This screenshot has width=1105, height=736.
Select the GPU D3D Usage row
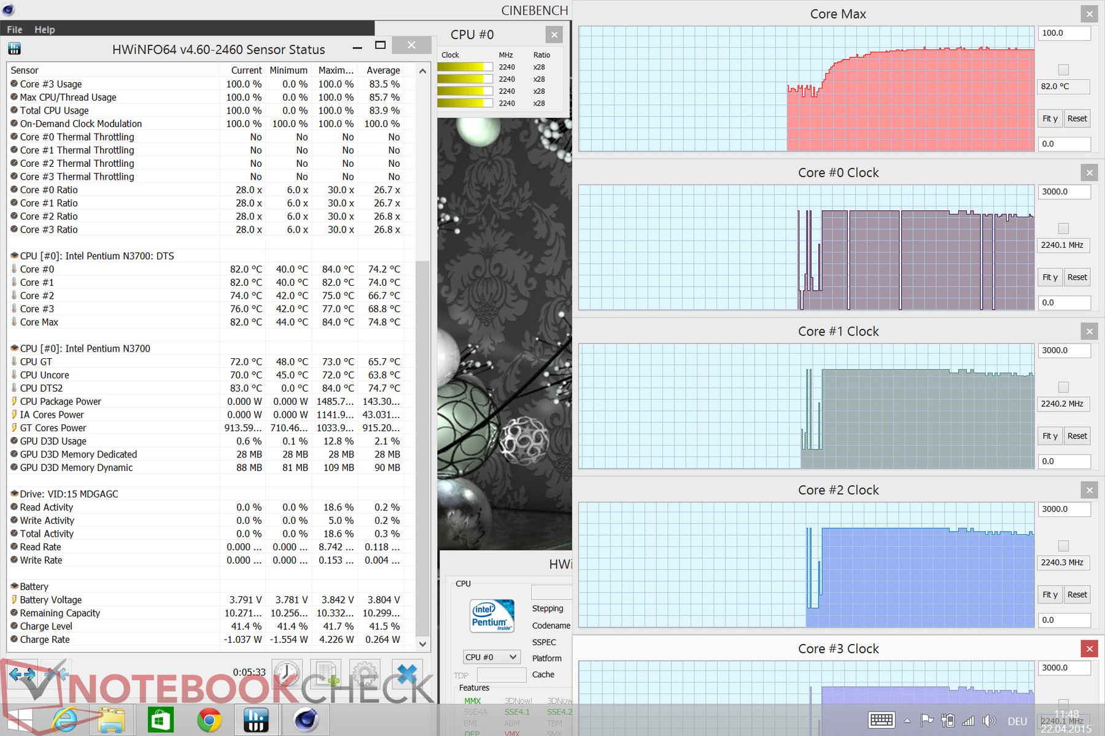coord(211,441)
